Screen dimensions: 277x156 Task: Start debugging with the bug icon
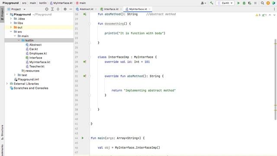(244, 3)
